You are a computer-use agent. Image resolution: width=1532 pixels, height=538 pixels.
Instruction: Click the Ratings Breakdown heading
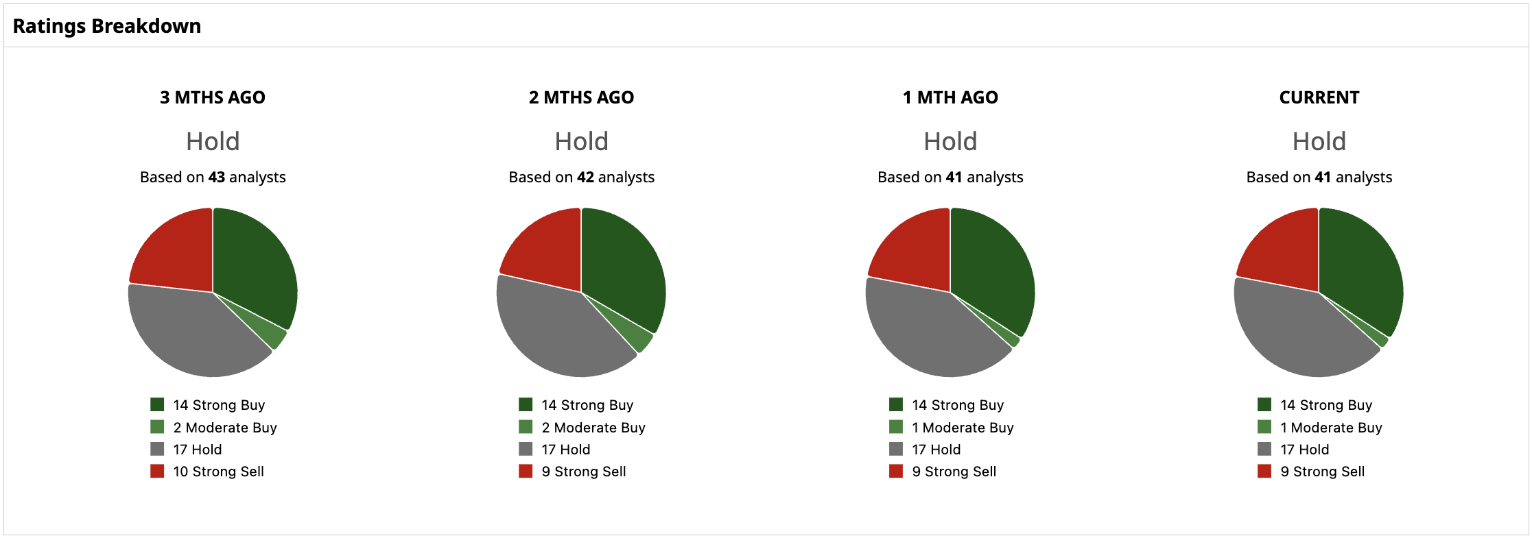coord(107,26)
